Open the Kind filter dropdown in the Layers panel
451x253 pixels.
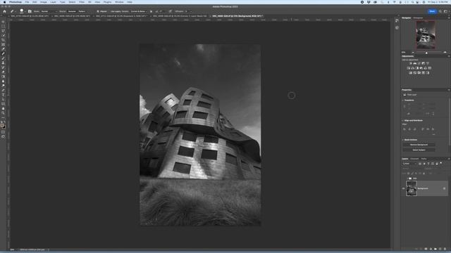pyautogui.click(x=409, y=164)
